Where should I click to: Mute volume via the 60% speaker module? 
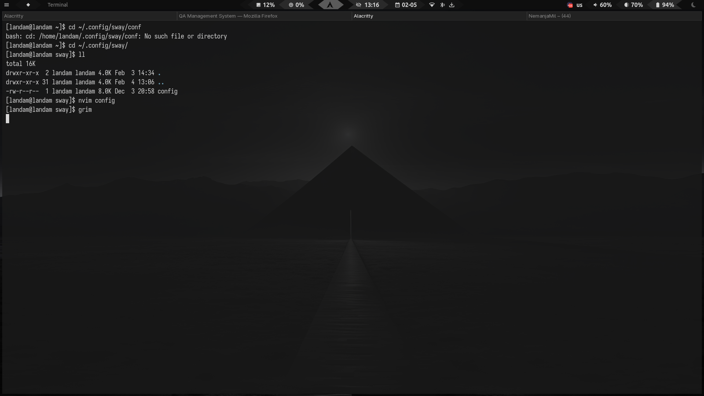[x=602, y=5]
